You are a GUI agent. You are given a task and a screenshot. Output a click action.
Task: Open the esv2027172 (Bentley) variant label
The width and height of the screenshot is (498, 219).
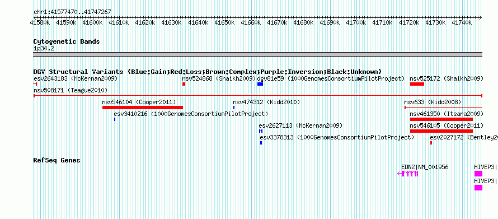[x=464, y=137]
